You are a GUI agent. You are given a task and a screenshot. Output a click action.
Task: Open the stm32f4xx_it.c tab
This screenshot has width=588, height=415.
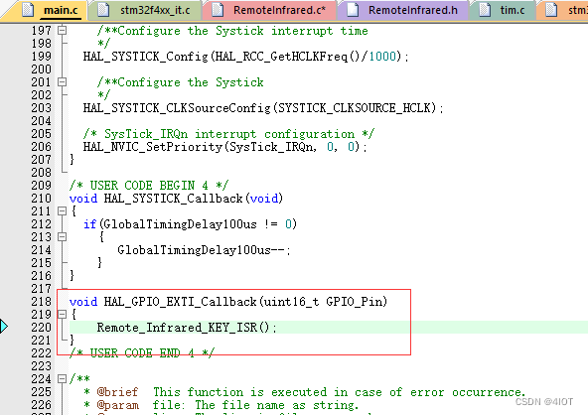click(x=145, y=10)
